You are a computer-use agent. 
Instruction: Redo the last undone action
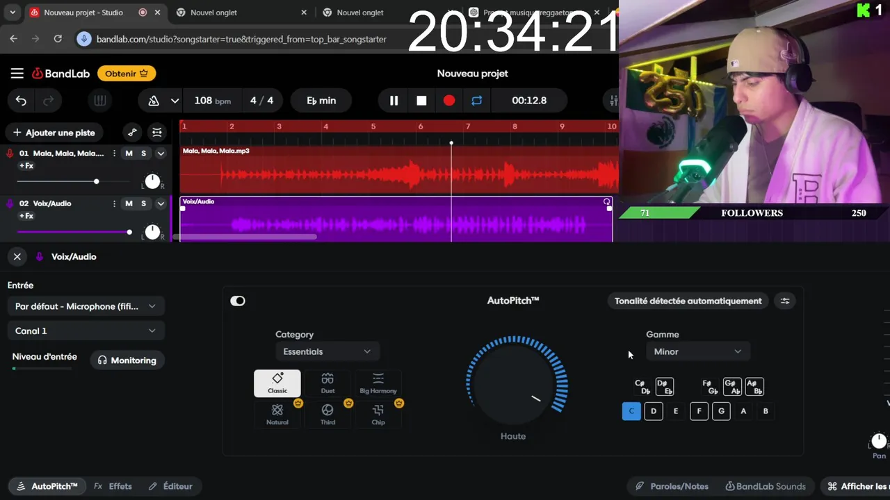tap(49, 101)
